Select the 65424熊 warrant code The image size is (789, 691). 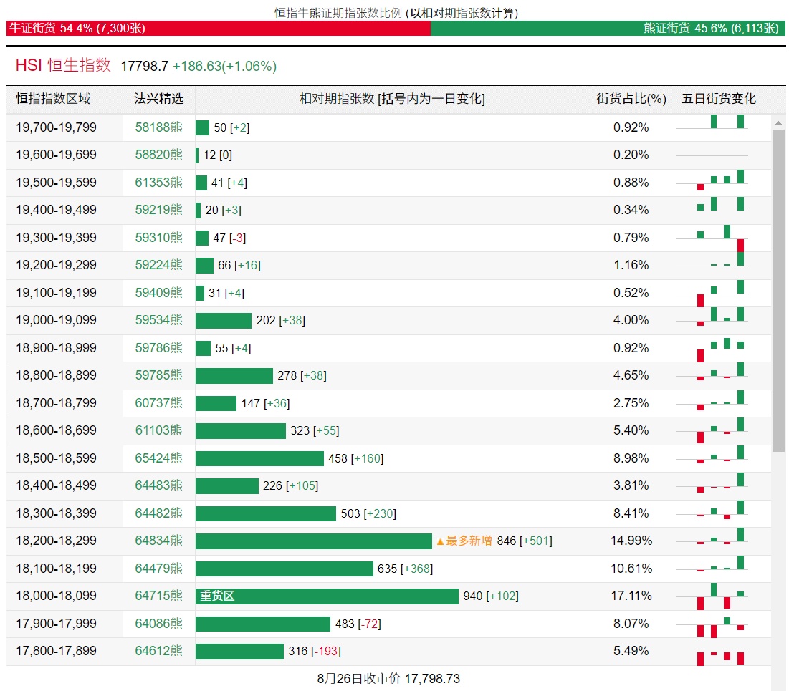[158, 458]
